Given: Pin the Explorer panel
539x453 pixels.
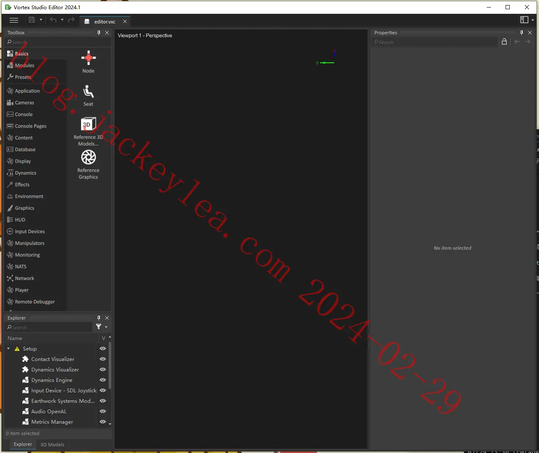Looking at the screenshot, I should click(99, 318).
